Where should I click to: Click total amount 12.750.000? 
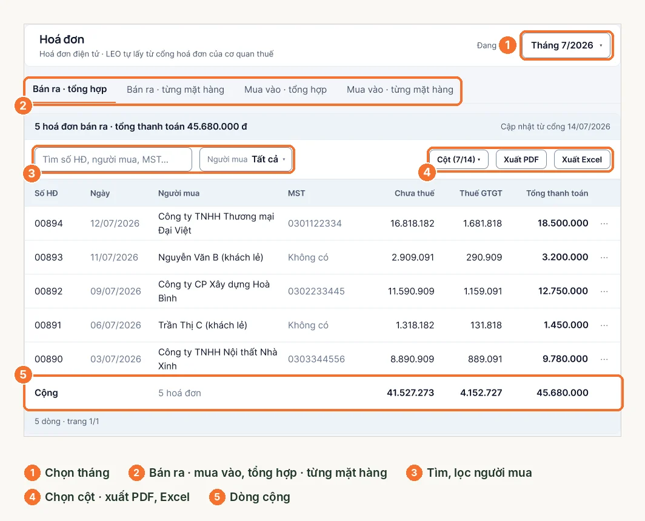pos(563,291)
